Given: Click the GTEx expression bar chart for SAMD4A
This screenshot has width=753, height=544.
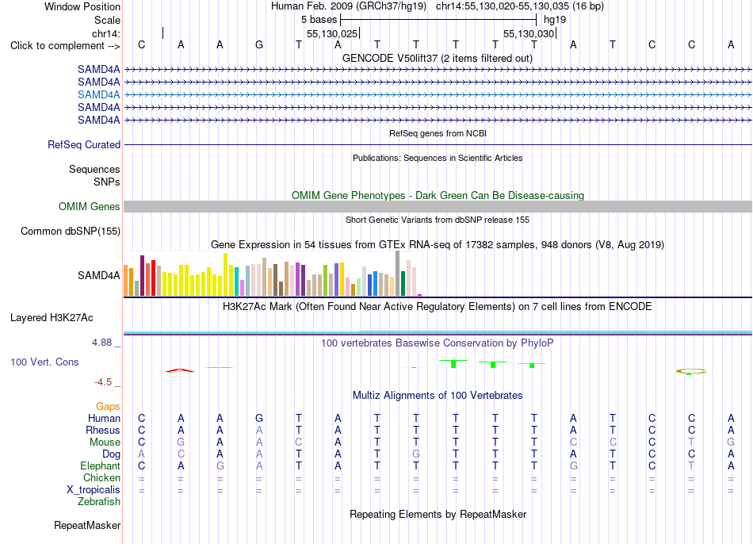Looking at the screenshot, I should pyautogui.click(x=273, y=274).
